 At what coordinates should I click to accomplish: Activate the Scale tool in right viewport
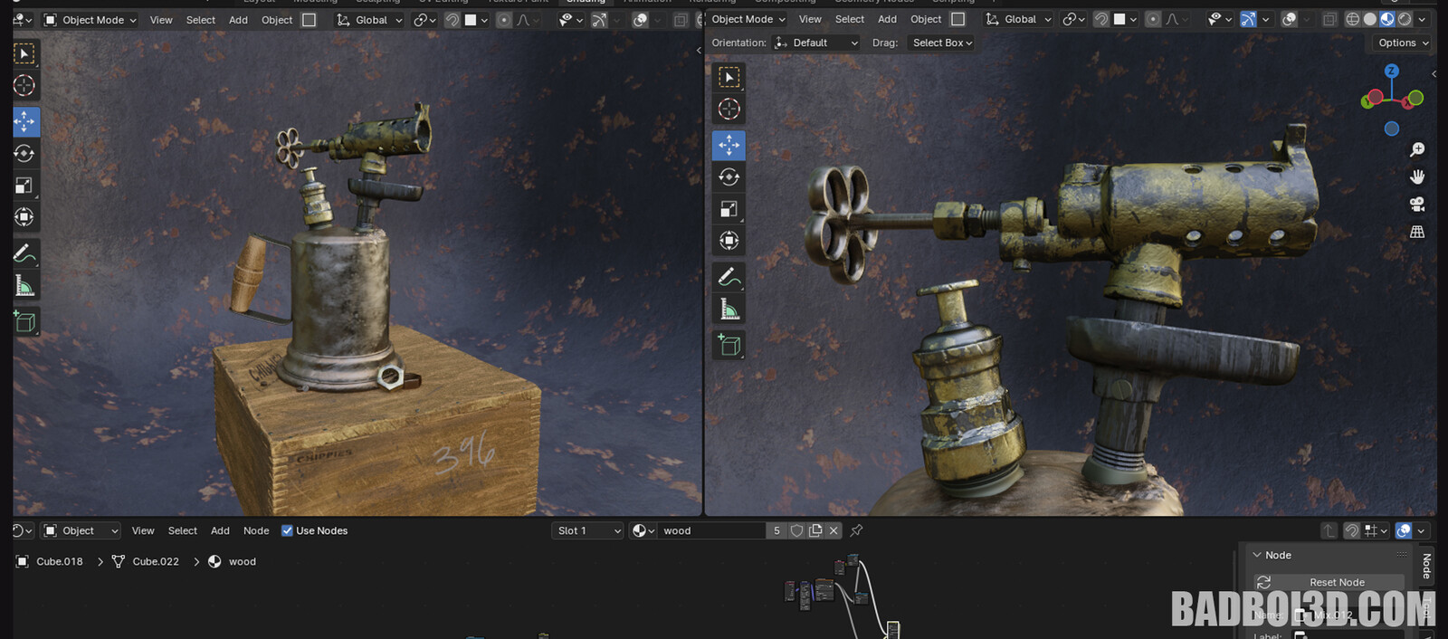729,209
